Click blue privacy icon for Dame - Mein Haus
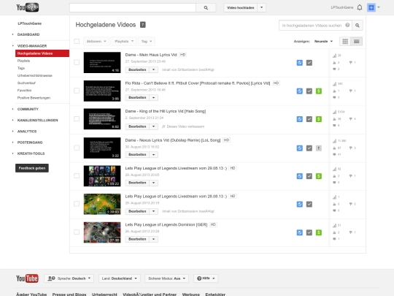 click(300, 63)
